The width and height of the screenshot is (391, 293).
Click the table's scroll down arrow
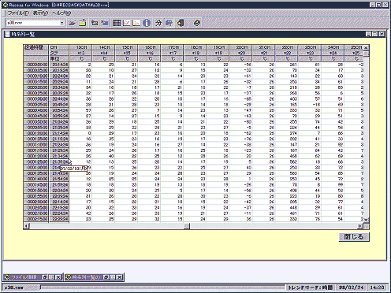367,220
